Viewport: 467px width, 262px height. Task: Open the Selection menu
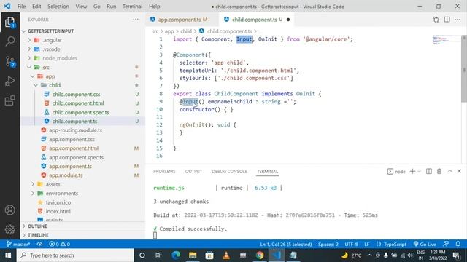58,7
